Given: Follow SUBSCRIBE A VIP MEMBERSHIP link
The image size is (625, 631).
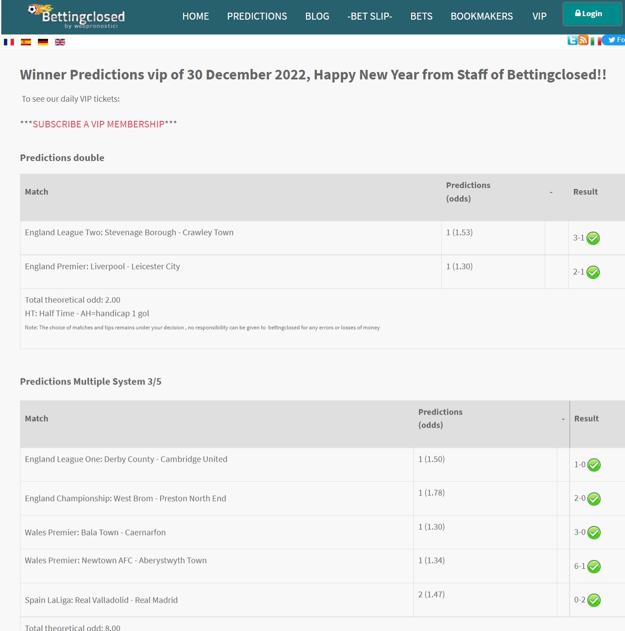Looking at the screenshot, I should click(x=99, y=124).
